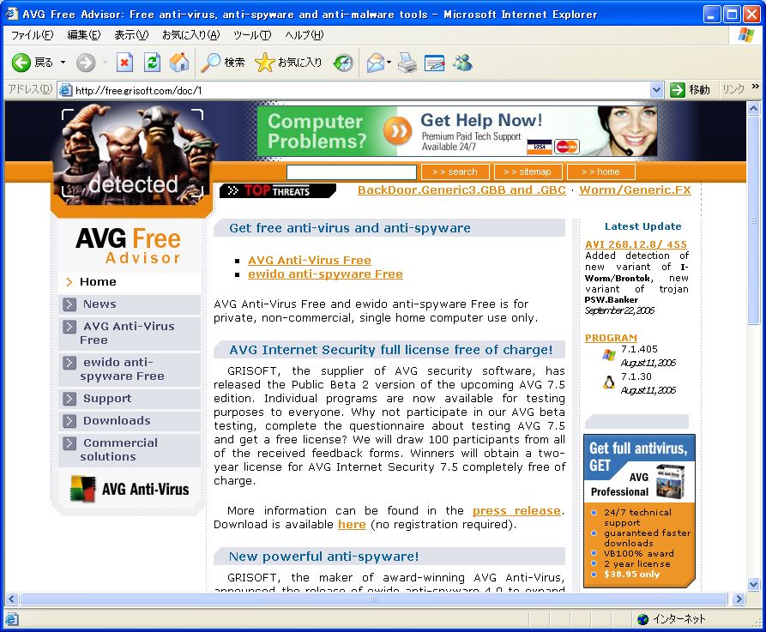Open the AVG Anti-Virus Free link

(x=310, y=261)
